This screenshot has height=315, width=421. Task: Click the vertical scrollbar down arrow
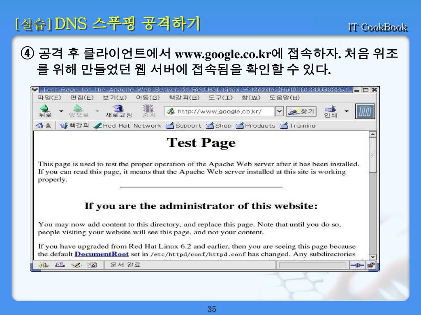pos(372,257)
